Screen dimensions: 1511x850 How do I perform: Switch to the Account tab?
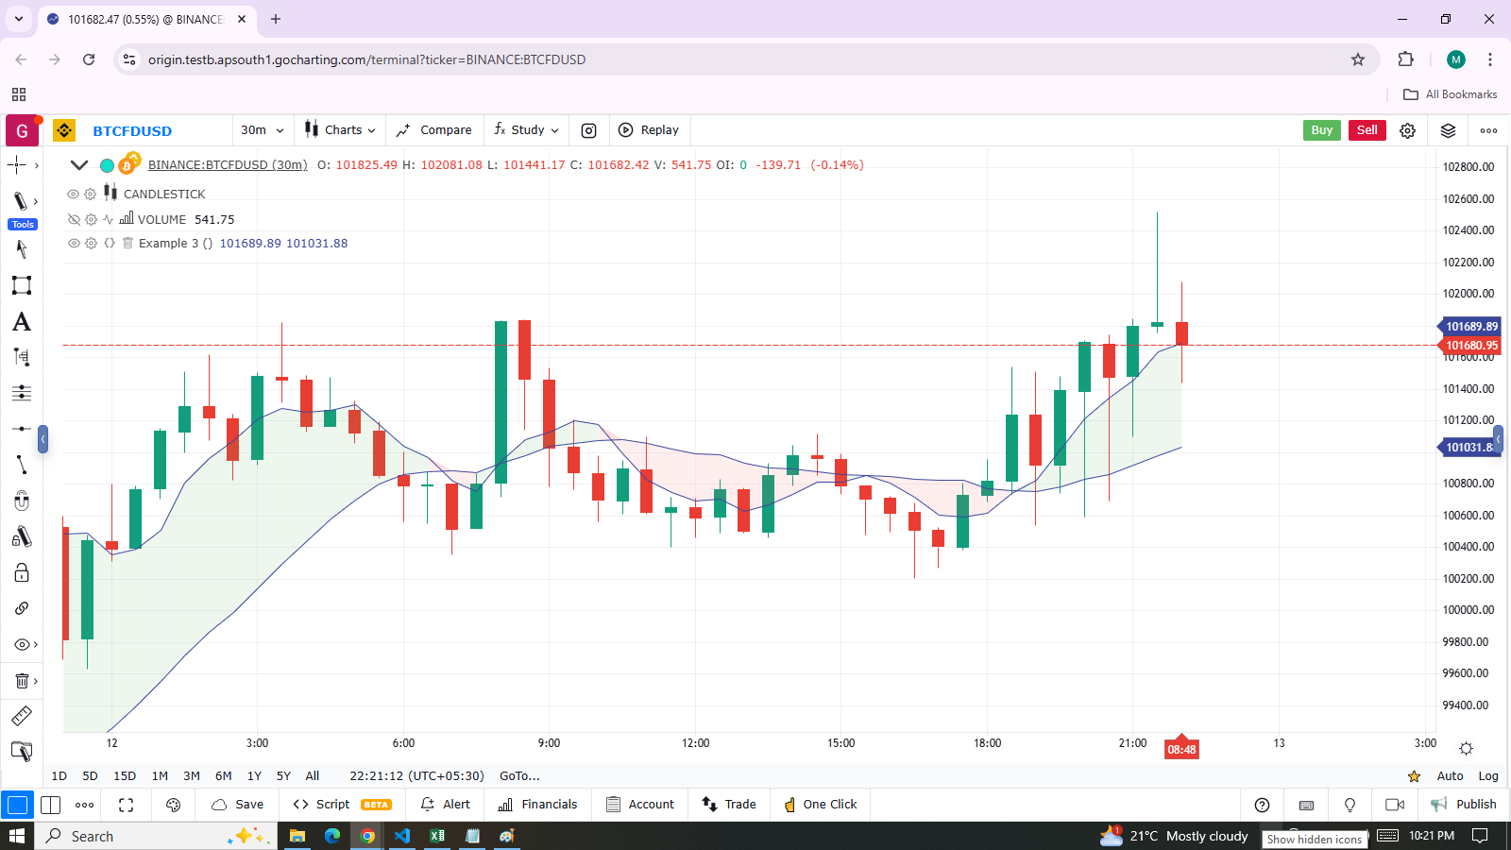click(x=640, y=805)
